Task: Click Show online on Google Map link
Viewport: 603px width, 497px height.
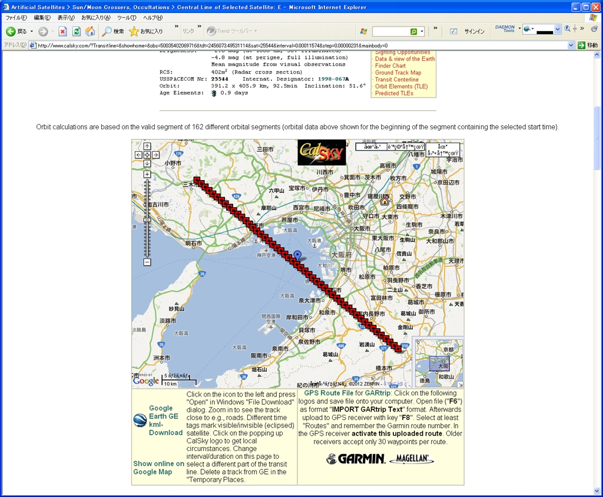Action: tap(158, 468)
